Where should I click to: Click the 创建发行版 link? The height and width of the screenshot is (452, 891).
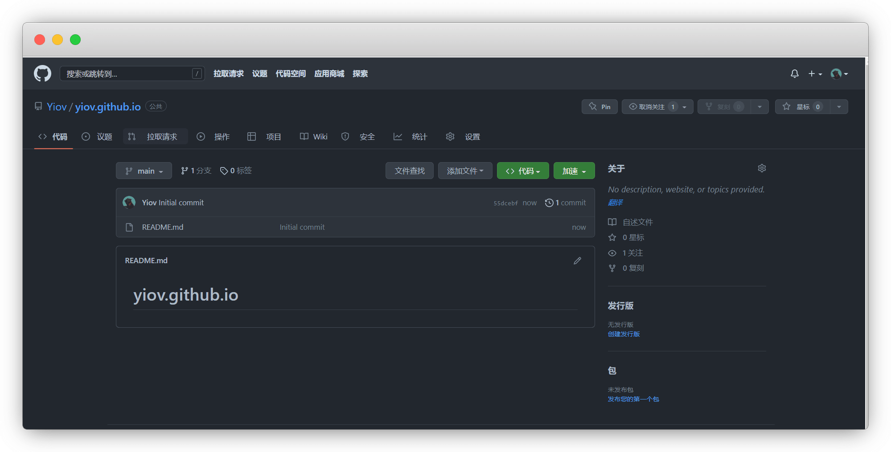[623, 334]
